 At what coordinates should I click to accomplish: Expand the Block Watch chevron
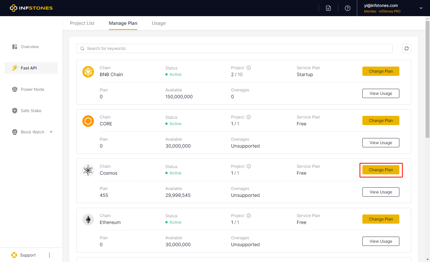coord(51,132)
